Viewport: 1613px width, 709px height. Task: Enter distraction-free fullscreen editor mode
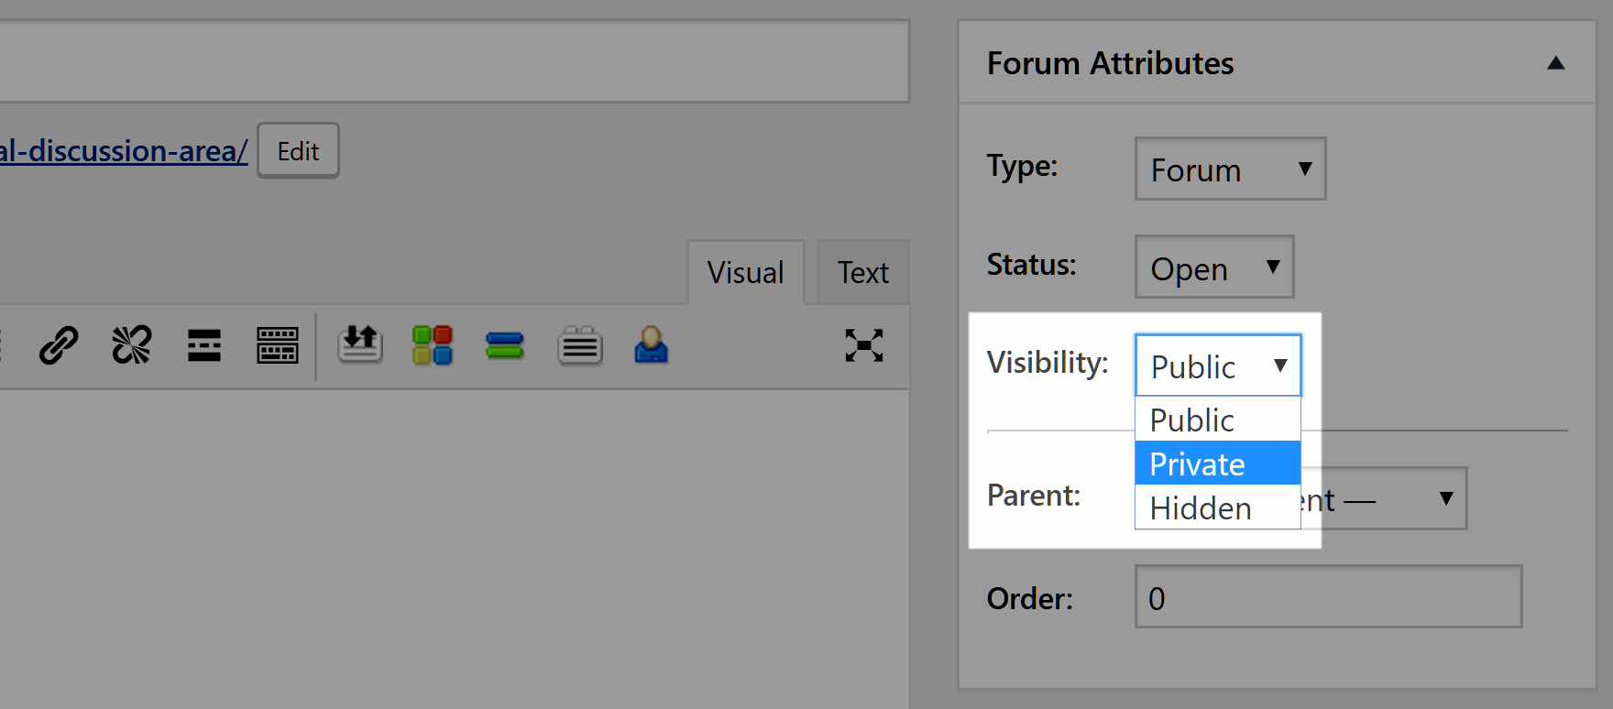coord(864,345)
